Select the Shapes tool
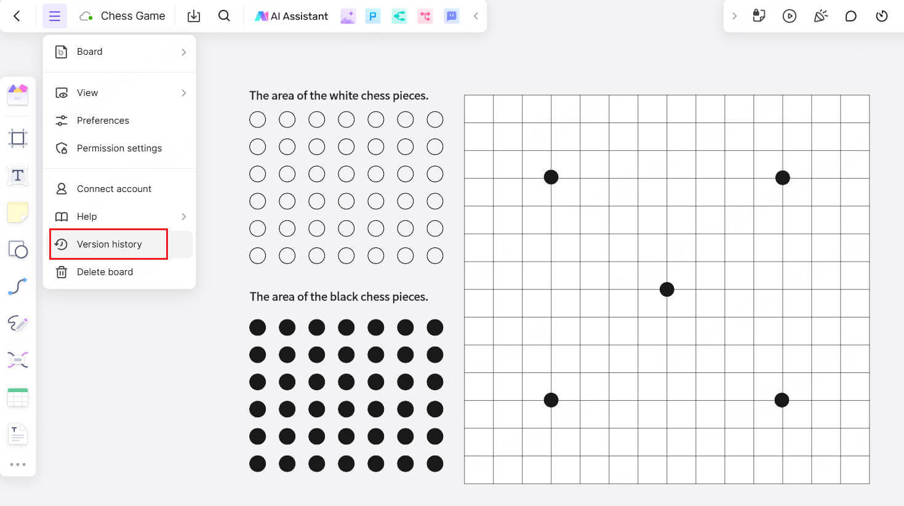904x506 pixels. pos(18,250)
